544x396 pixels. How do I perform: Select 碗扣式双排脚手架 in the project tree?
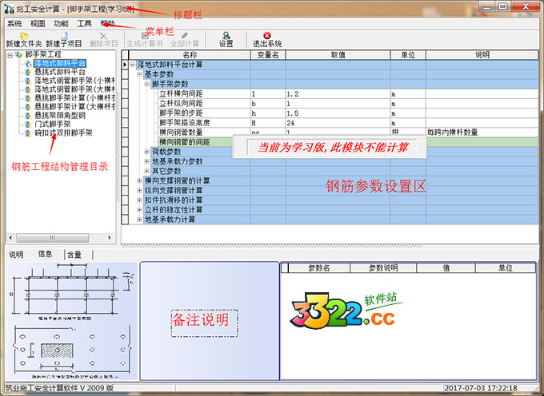point(62,133)
